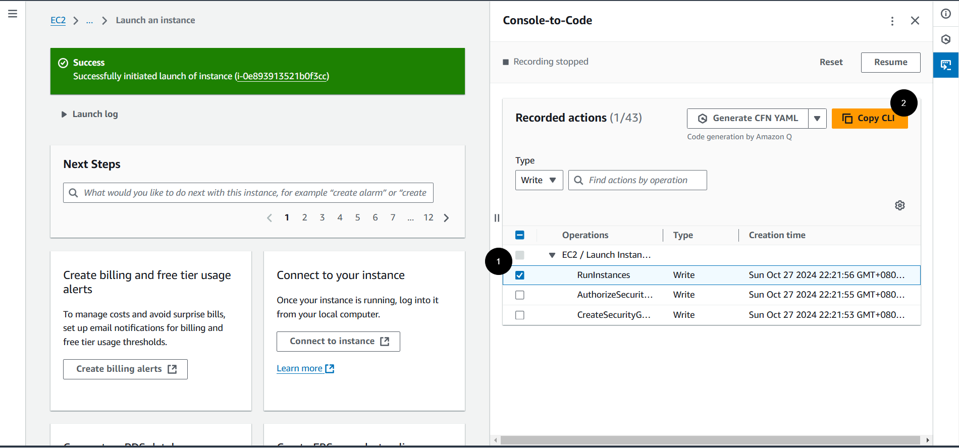Viewport: 959px width, 448px height.
Task: Open the instance ID i-0e893913521b0f3cc link
Action: click(x=282, y=76)
